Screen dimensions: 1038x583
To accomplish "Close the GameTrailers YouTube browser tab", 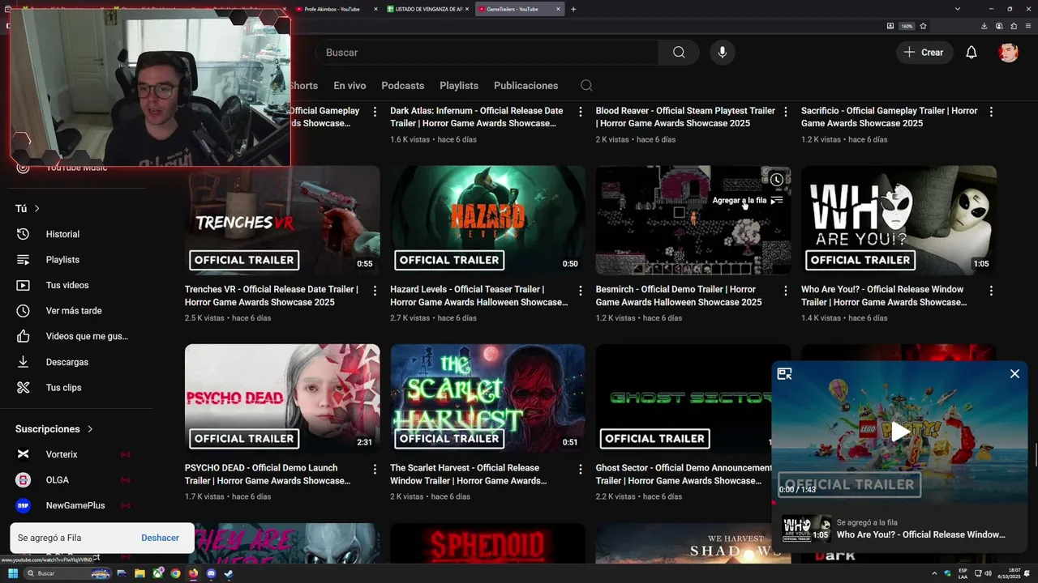I will pos(558,9).
